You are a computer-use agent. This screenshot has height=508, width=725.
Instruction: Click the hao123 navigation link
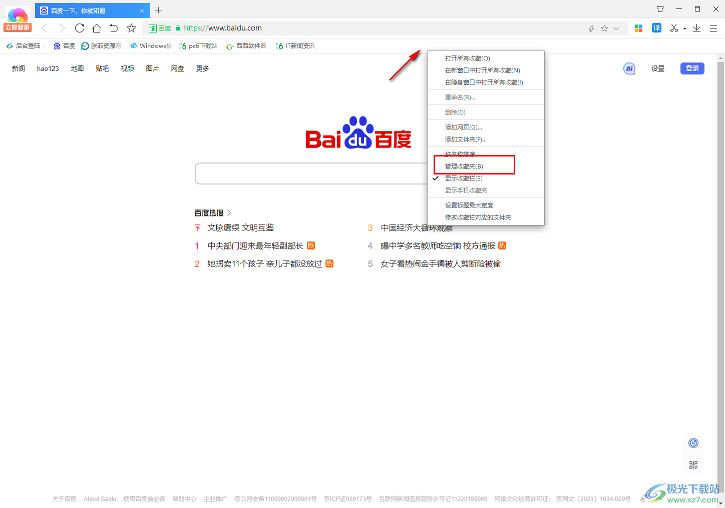click(x=48, y=68)
